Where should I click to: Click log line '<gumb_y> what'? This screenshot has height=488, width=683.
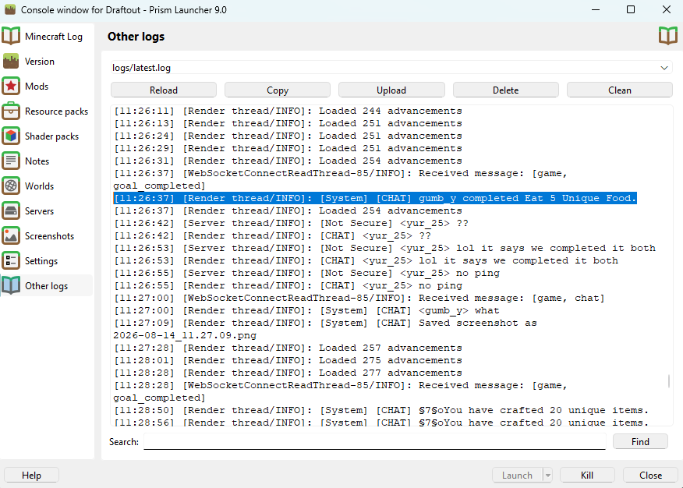tap(306, 310)
